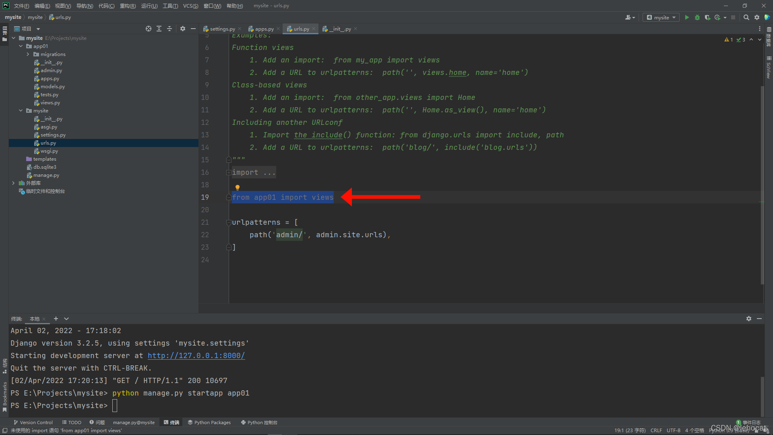The height and width of the screenshot is (435, 773).
Task: Collapse all in project panel
Action: [x=169, y=29]
